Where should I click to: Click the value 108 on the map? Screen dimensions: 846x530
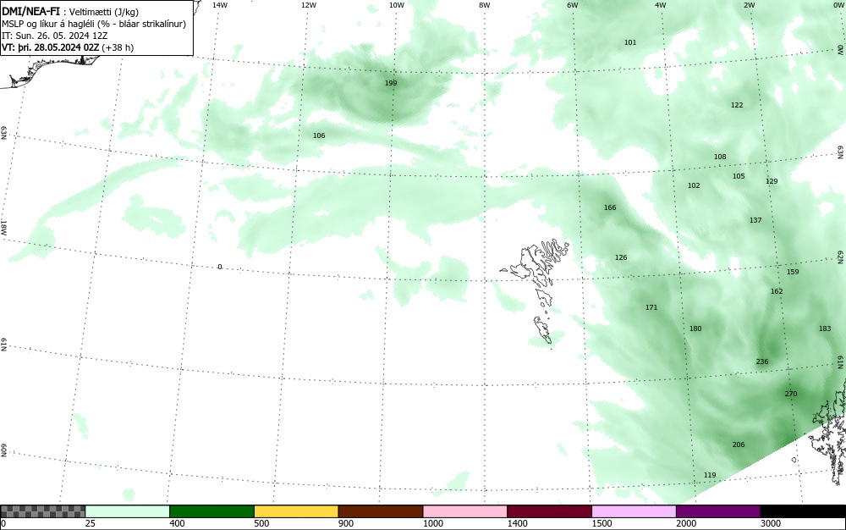(720, 157)
